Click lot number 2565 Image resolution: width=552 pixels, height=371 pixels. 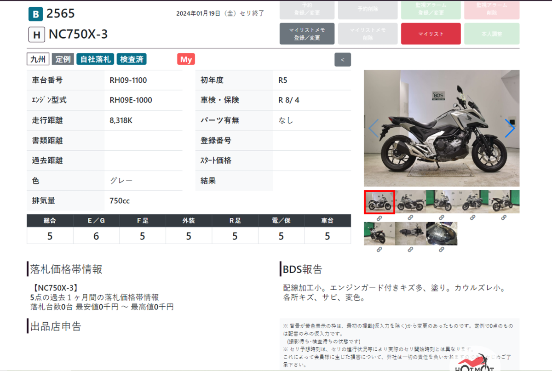pyautogui.click(x=61, y=14)
